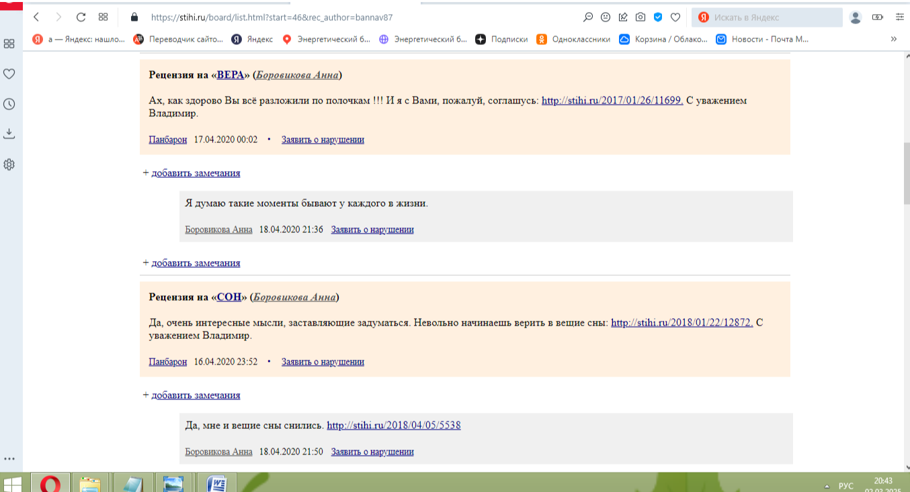Expand hidden bookmarks with double chevron
The height and width of the screenshot is (492, 910).
[x=893, y=39]
